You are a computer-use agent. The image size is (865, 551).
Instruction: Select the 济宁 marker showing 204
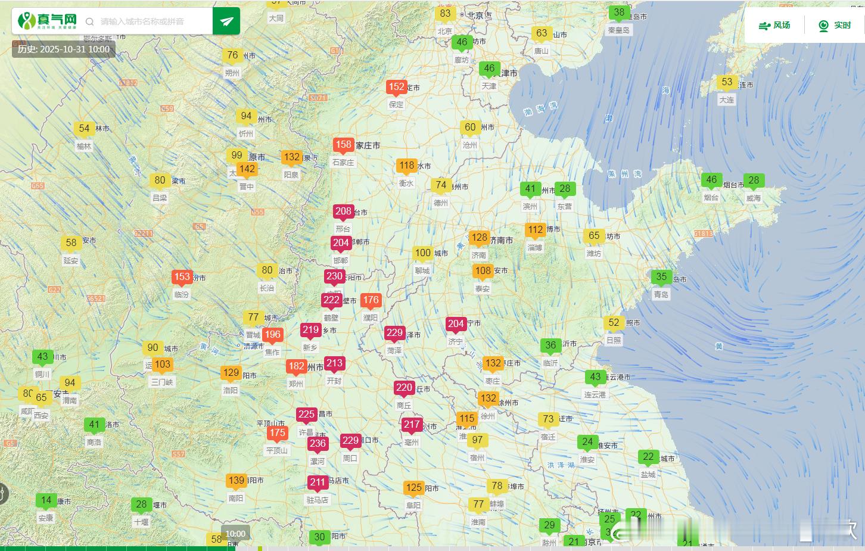tap(456, 325)
